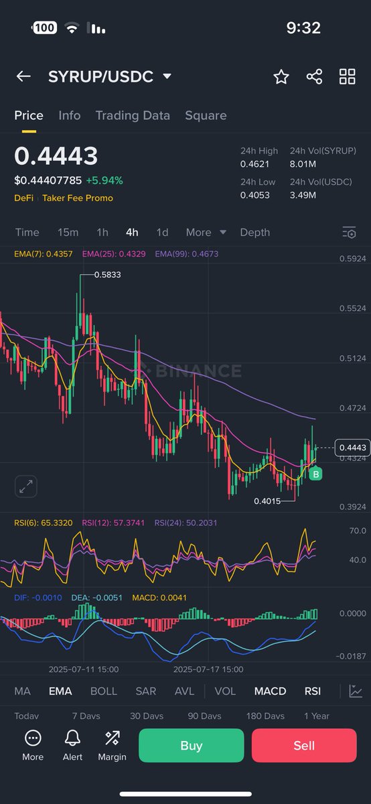Toggle the BOLL indicator
The width and height of the screenshot is (371, 804).
104,691
